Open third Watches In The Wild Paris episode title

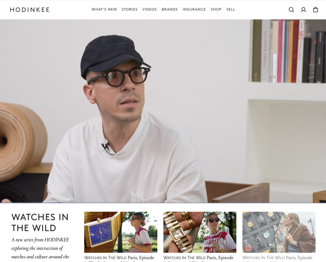[278, 258]
